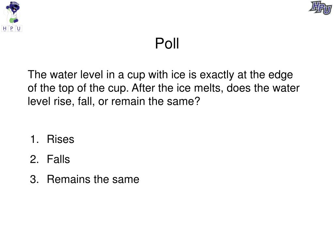Screen dimensions: 334x250
Task: Click the list number '3.'
Action: (x=35, y=179)
